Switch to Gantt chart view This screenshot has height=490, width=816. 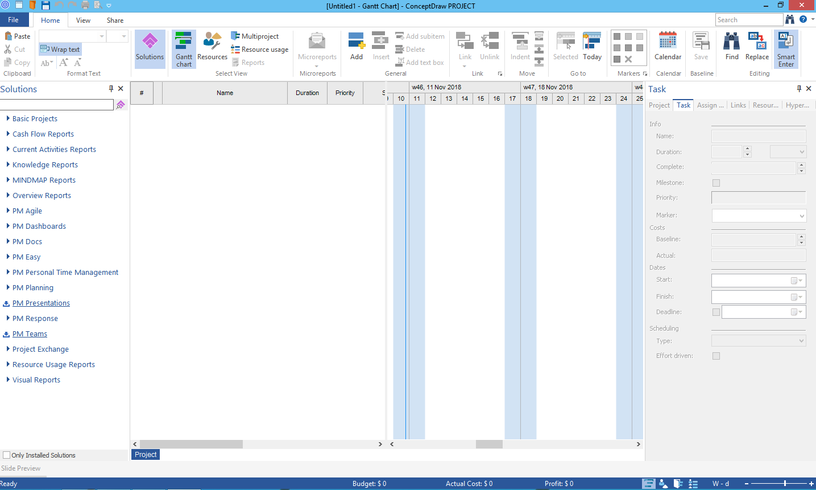pyautogui.click(x=184, y=49)
